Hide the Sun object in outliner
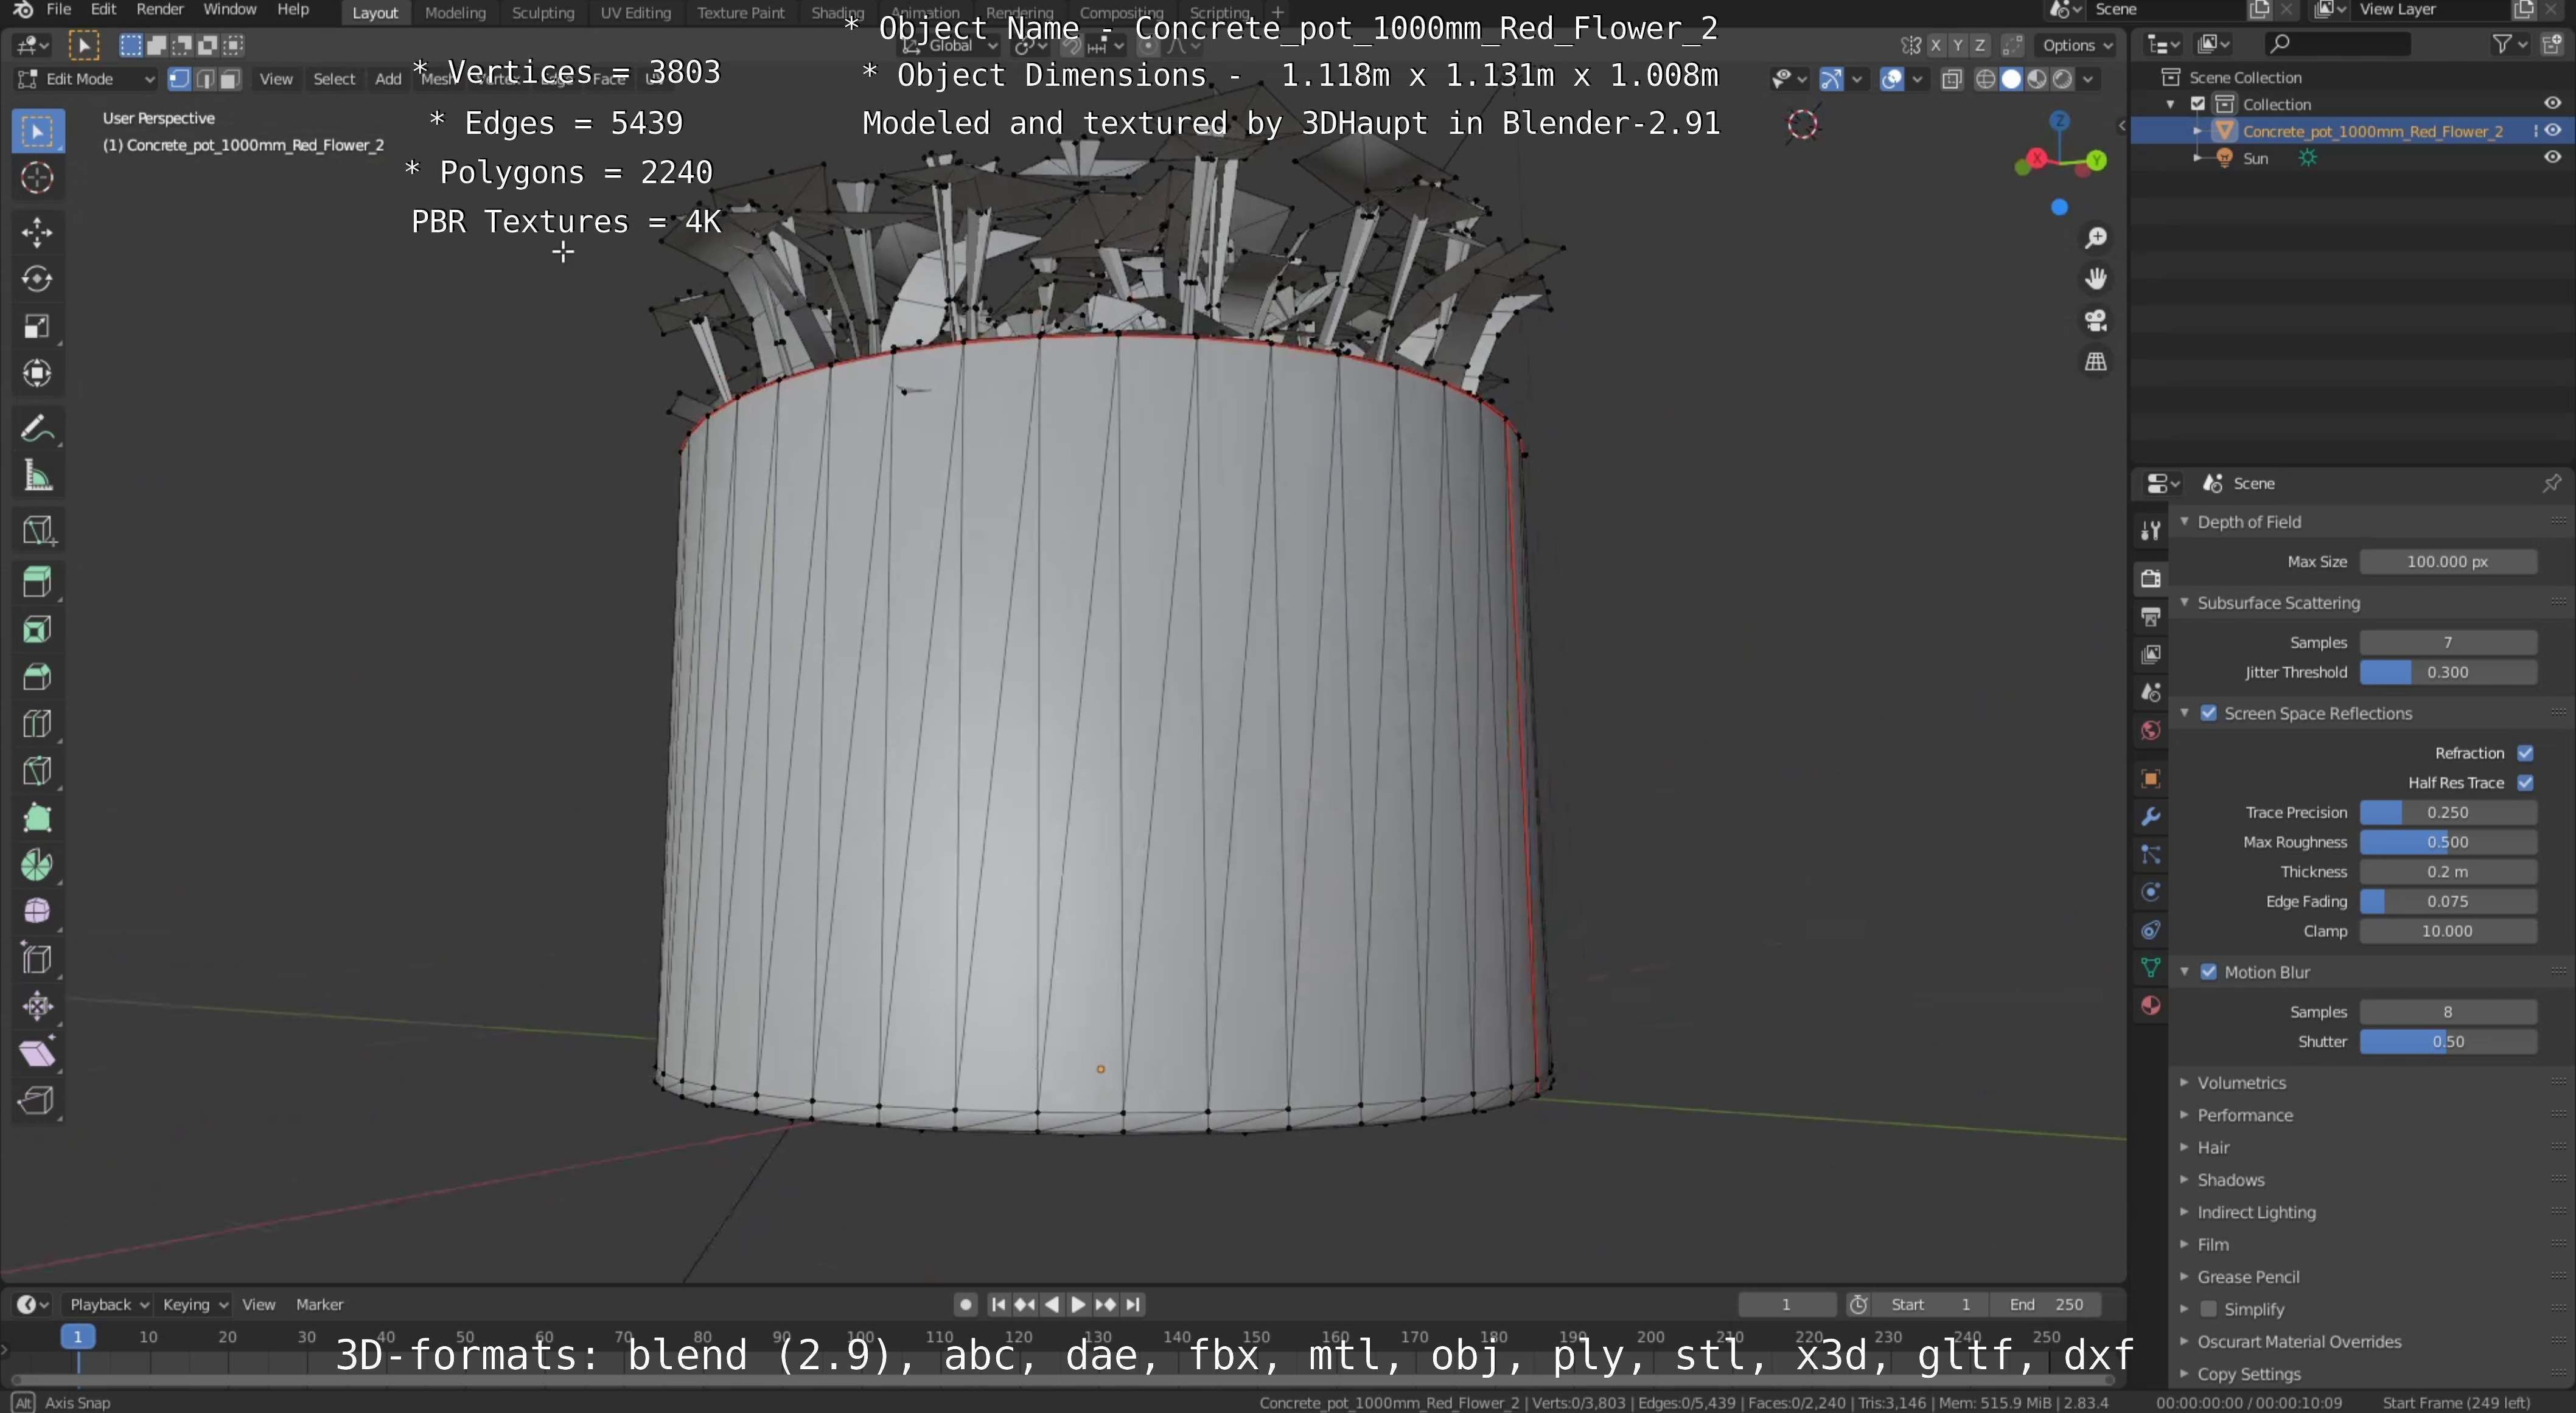Viewport: 2576px width, 1413px height. click(2552, 158)
